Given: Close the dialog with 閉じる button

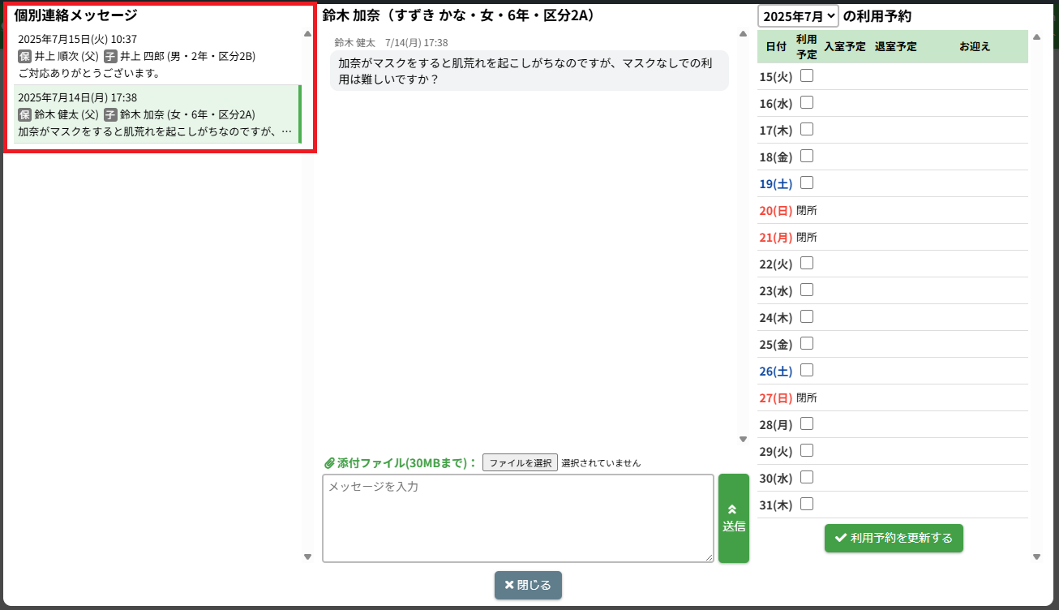Looking at the screenshot, I should pyautogui.click(x=528, y=585).
